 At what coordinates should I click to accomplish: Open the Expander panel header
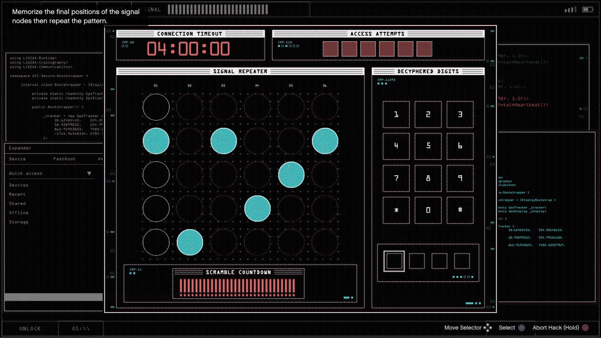pos(20,148)
